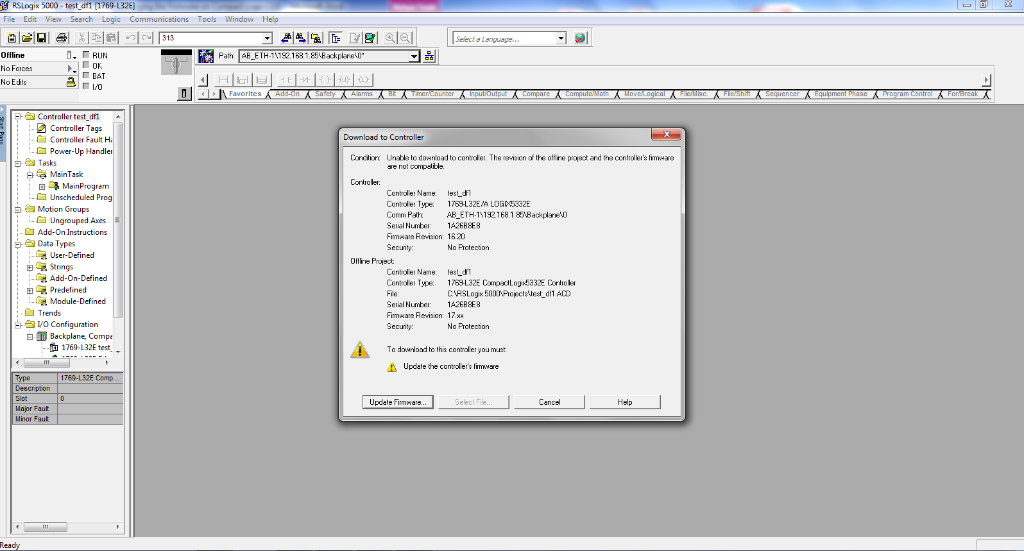Click the Cut scissors icon
Screen dimensions: 1024x551
tap(81, 38)
